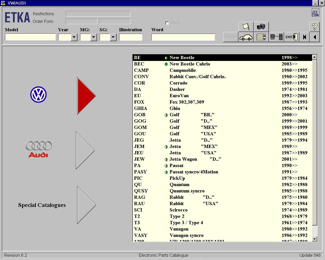Click the Restrictions label
The image size is (325, 260).
(43, 14)
